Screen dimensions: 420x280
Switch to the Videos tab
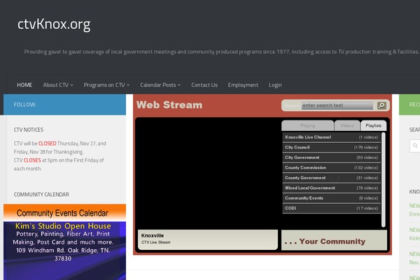(x=347, y=126)
